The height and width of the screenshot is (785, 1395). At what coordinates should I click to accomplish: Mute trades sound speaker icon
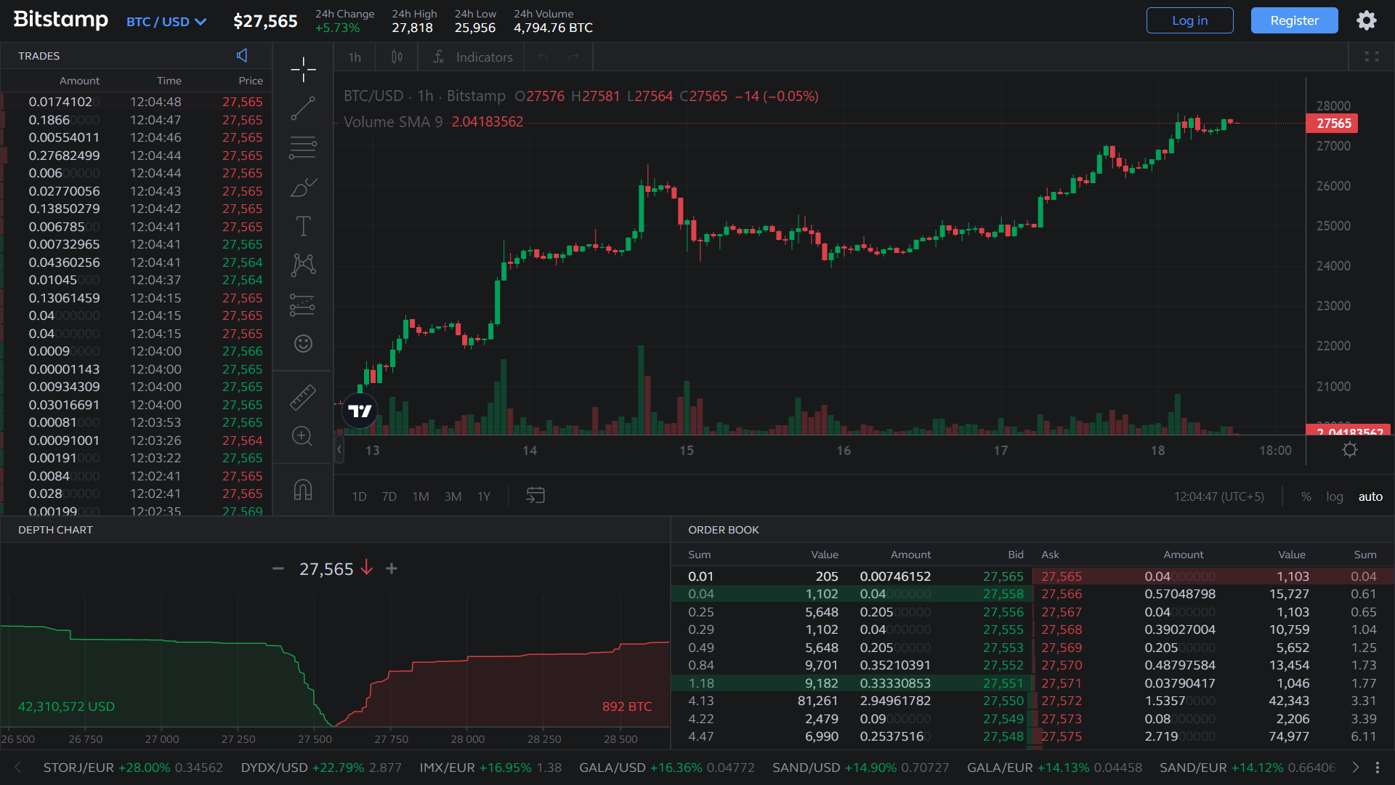(x=242, y=55)
